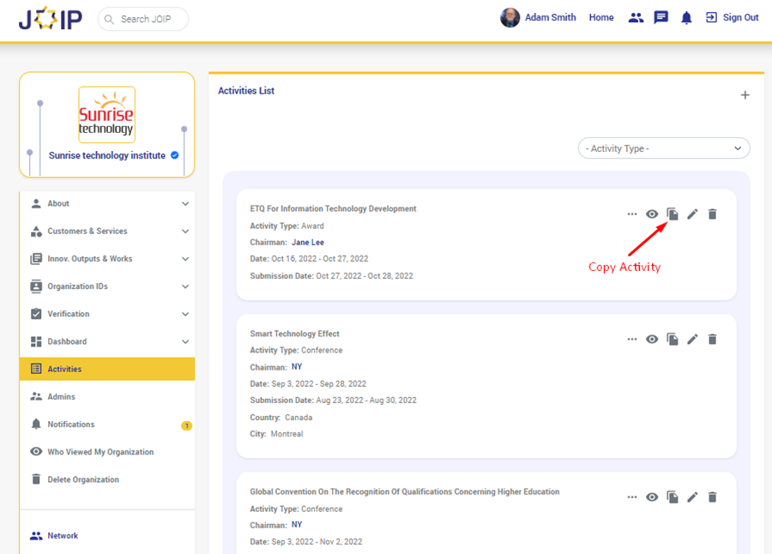View the Global Convention activity details

pyautogui.click(x=652, y=497)
